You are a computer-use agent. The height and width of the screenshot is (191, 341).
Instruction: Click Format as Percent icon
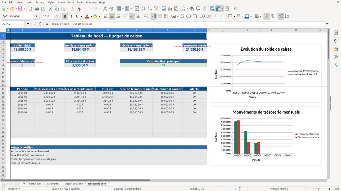pyautogui.click(x=182, y=16)
